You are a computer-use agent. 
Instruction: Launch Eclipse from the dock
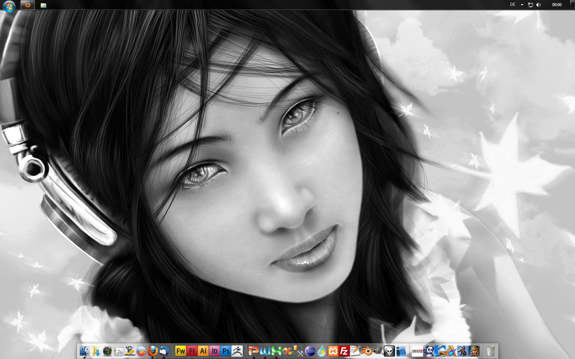click(x=310, y=351)
